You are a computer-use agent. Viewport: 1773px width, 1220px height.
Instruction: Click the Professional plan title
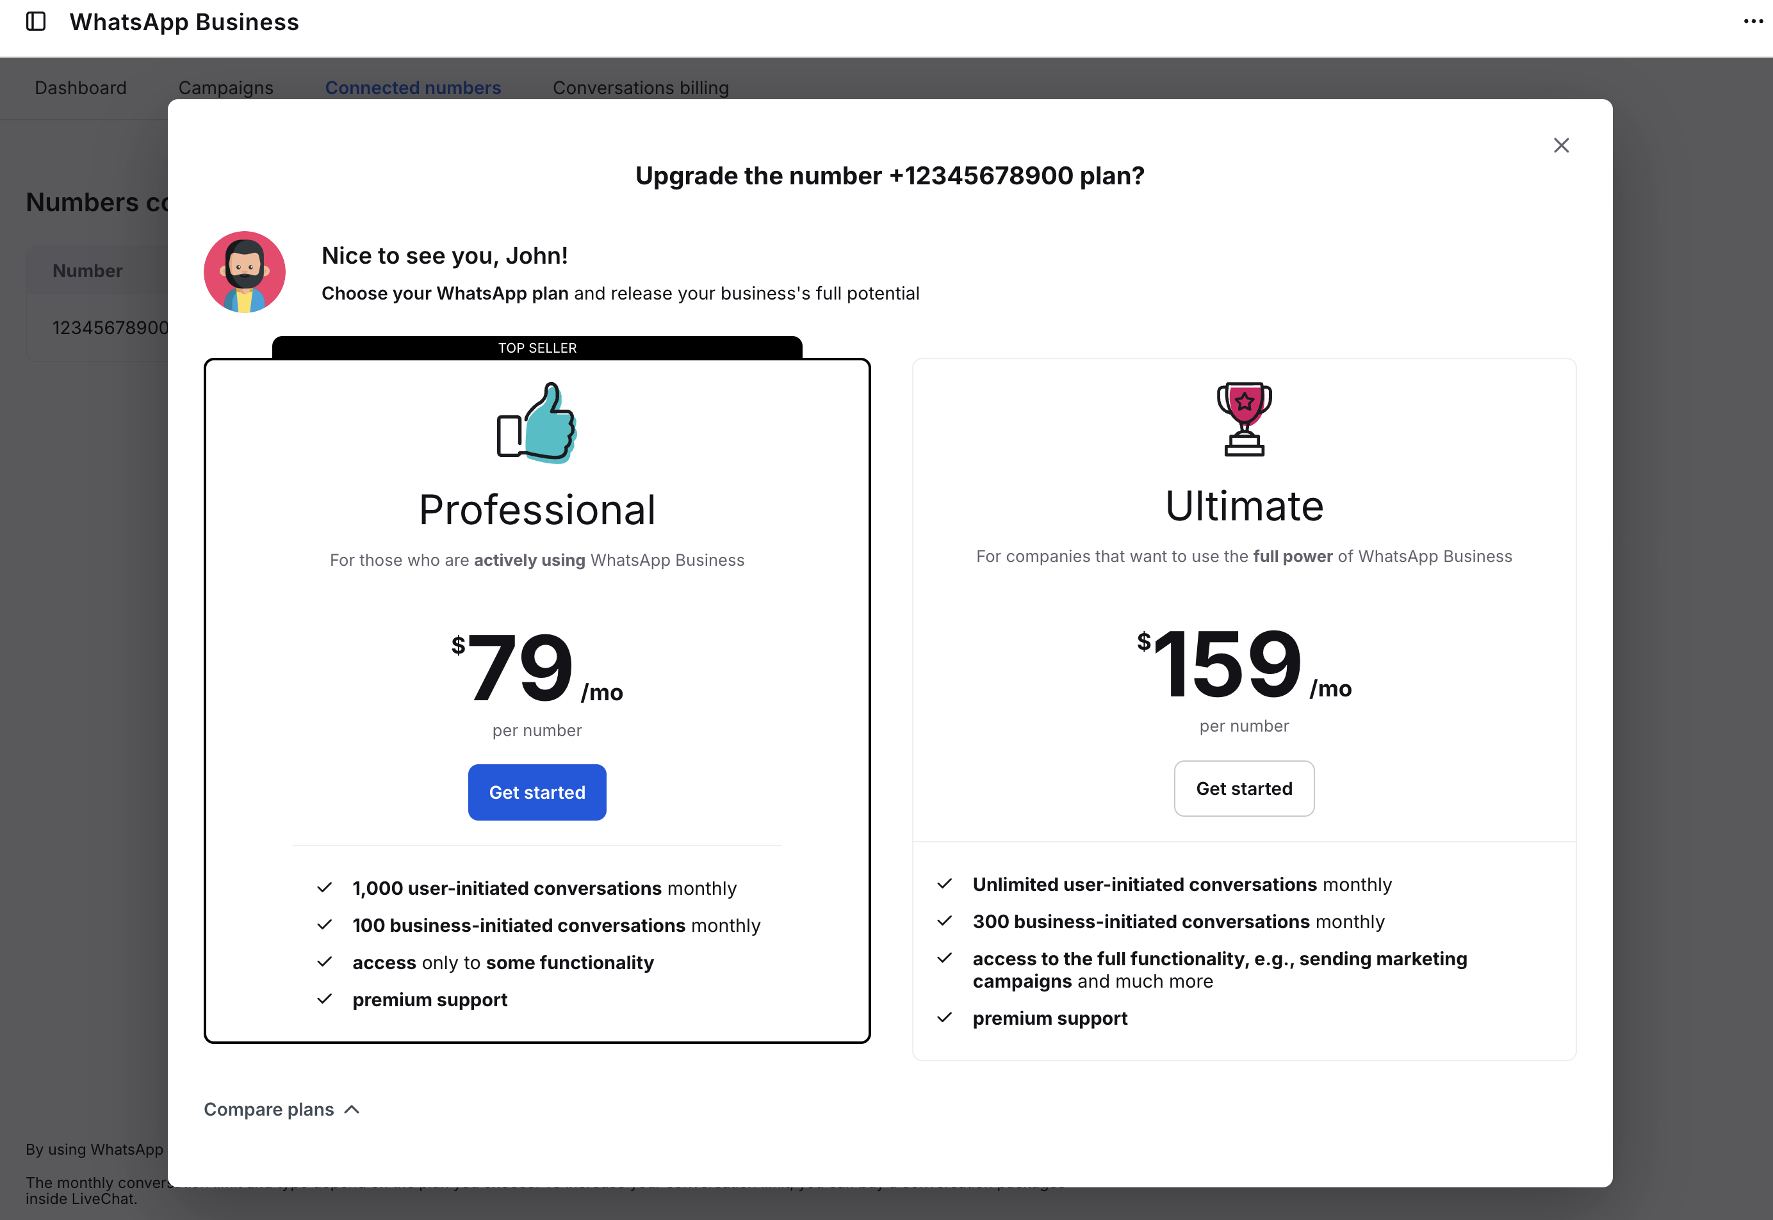537,510
